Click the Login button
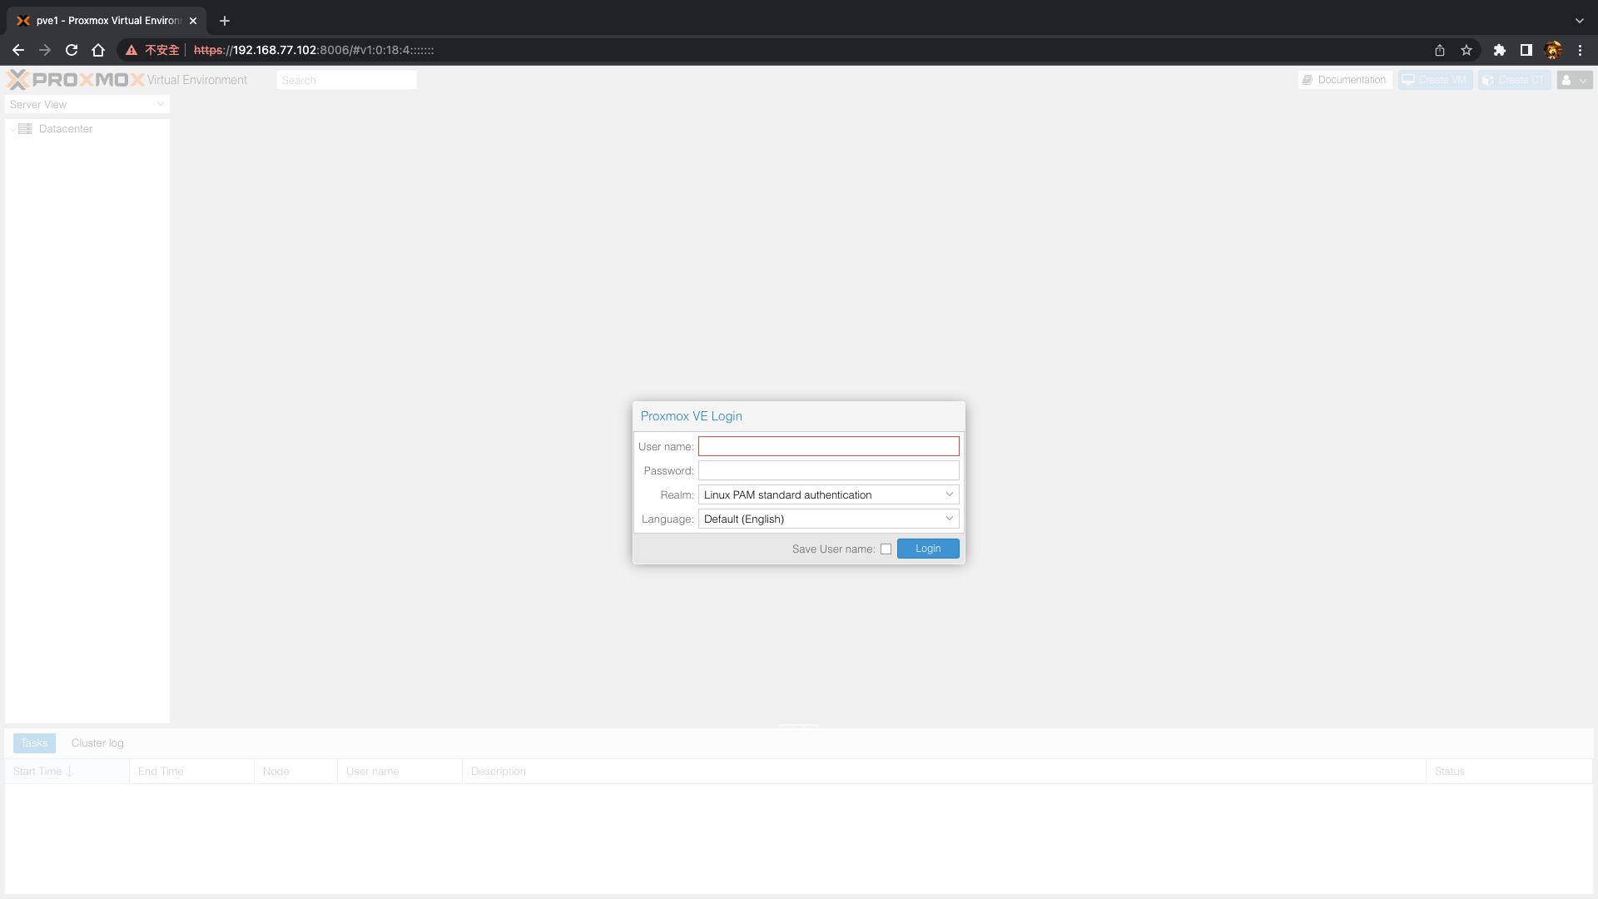The height and width of the screenshot is (899, 1598). [x=928, y=549]
